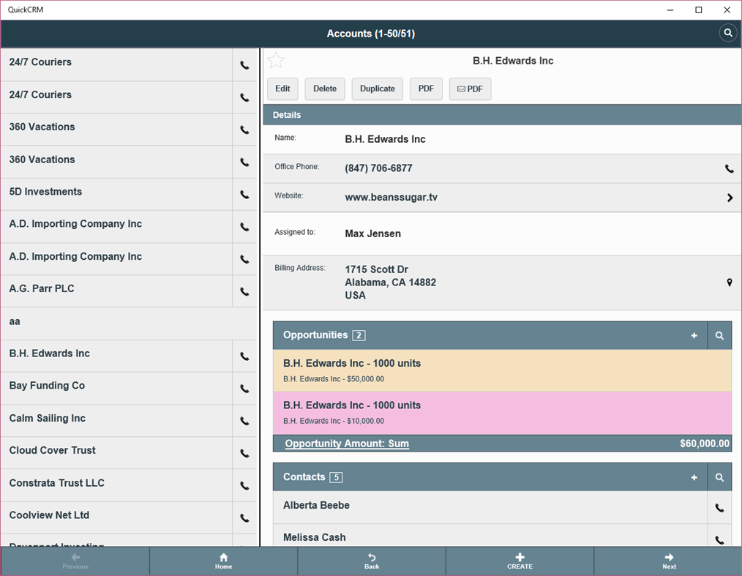Image resolution: width=742 pixels, height=576 pixels.
Task: Open the website www.beanssugar.tv via chevron
Action: (x=729, y=197)
